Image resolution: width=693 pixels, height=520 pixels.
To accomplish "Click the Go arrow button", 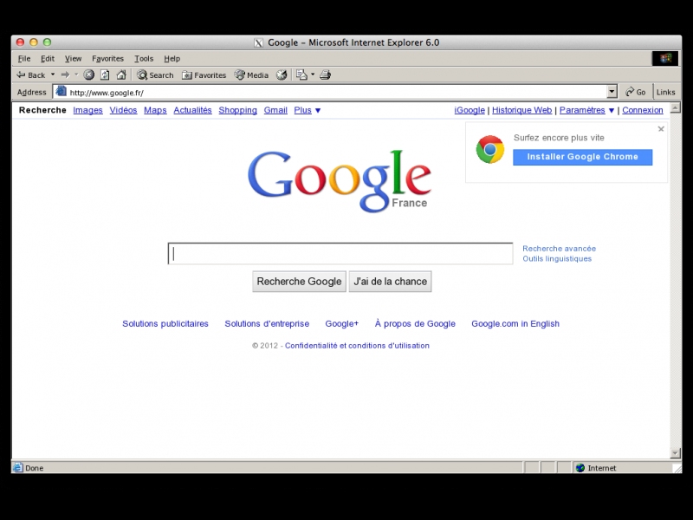I will 636,92.
